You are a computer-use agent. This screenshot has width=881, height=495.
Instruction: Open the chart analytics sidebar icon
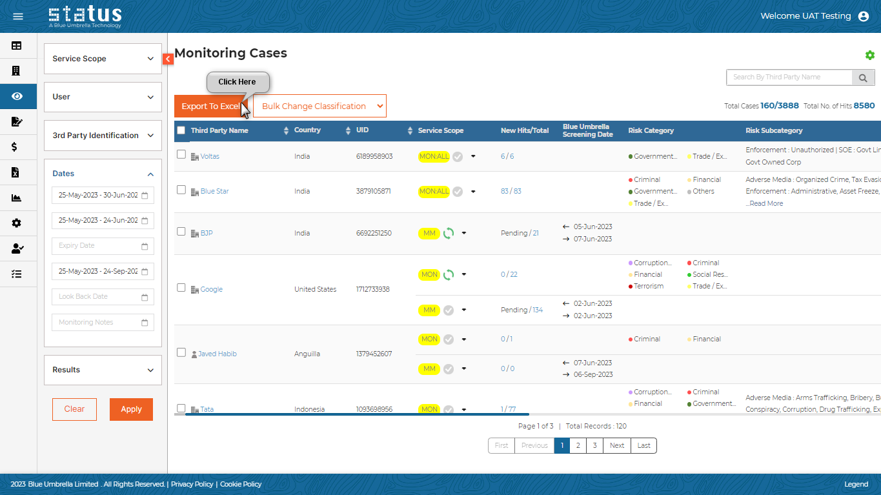(17, 198)
